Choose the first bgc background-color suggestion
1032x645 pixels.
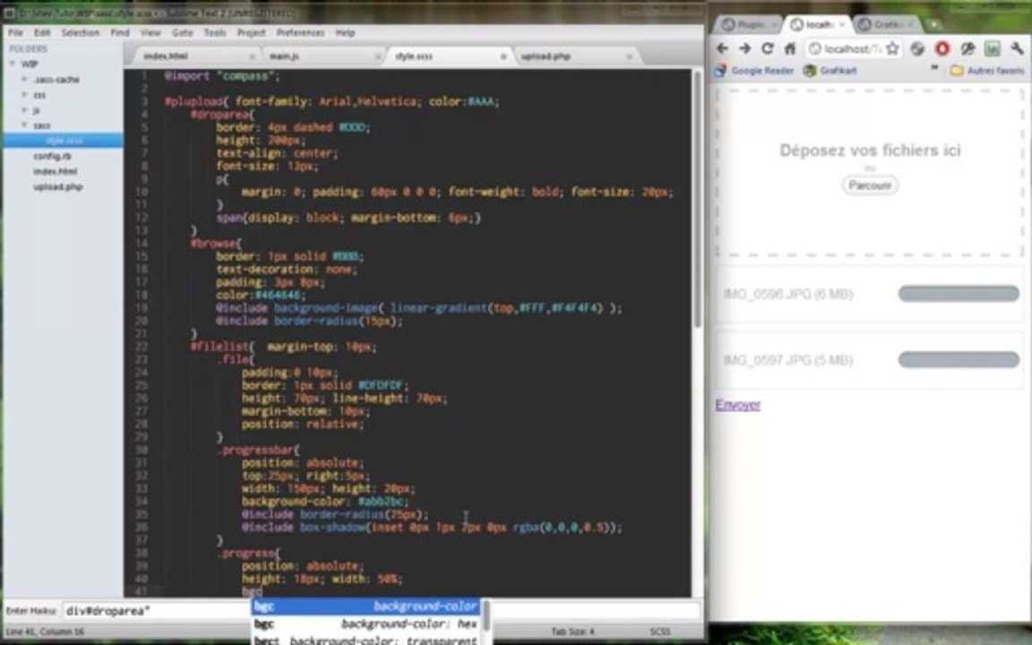[365, 606]
